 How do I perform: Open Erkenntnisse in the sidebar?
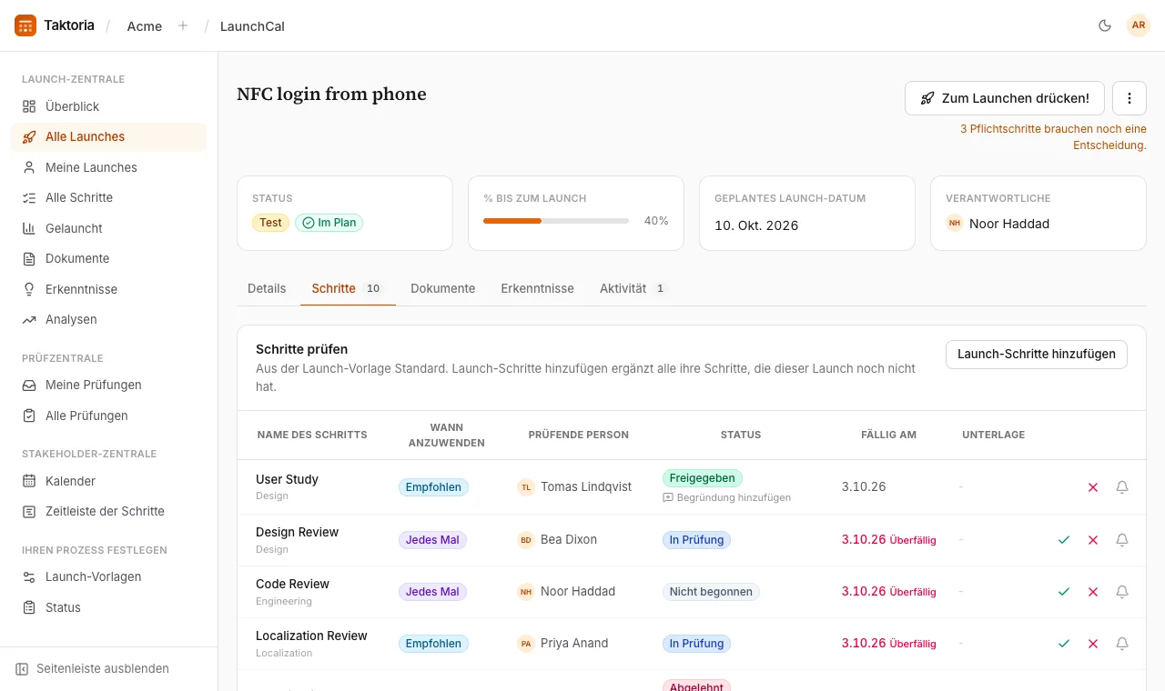pyautogui.click(x=109, y=289)
